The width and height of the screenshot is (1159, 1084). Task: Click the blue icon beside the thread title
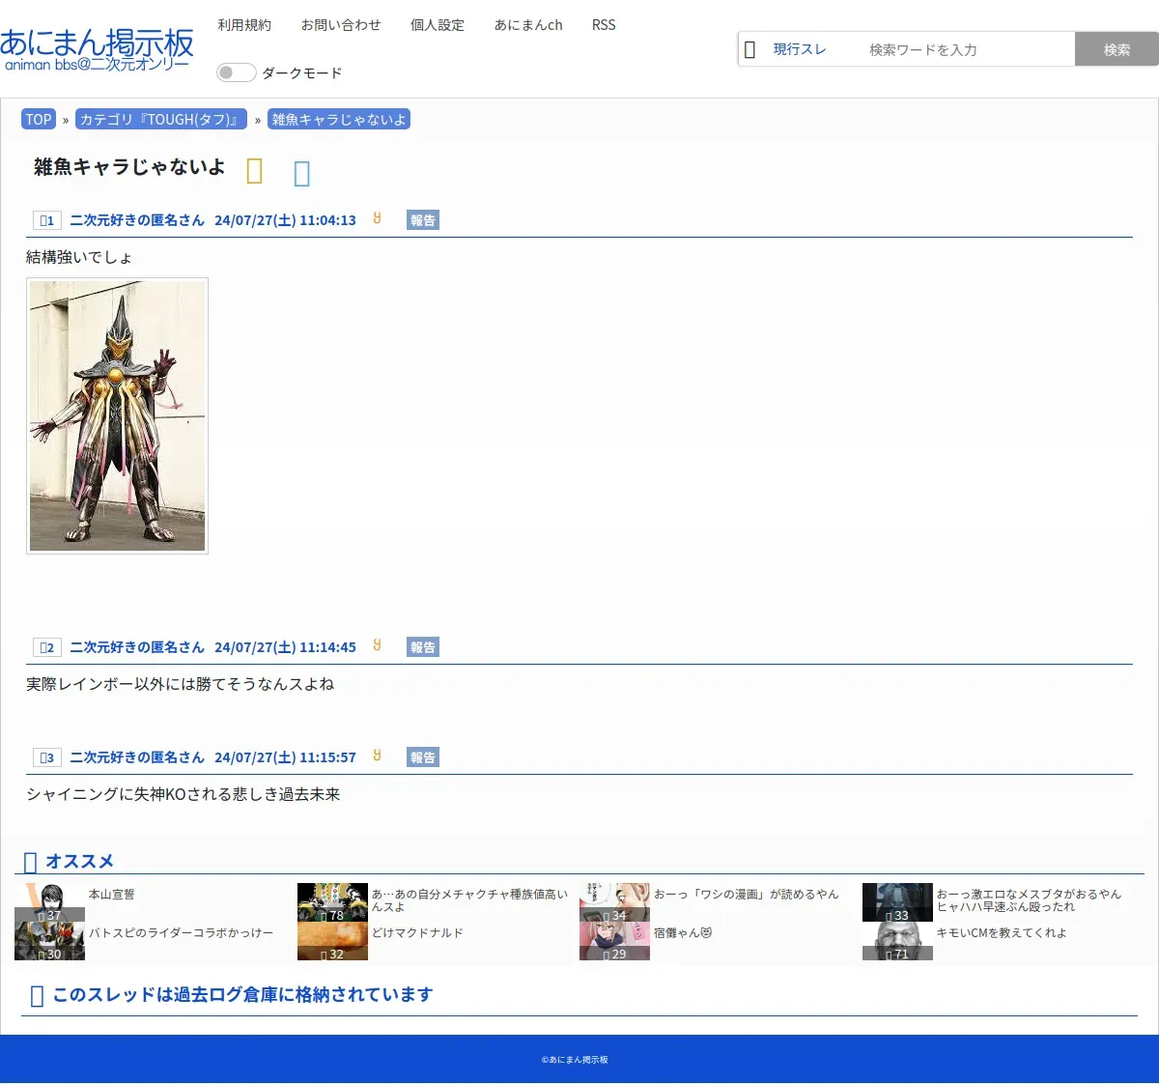302,173
